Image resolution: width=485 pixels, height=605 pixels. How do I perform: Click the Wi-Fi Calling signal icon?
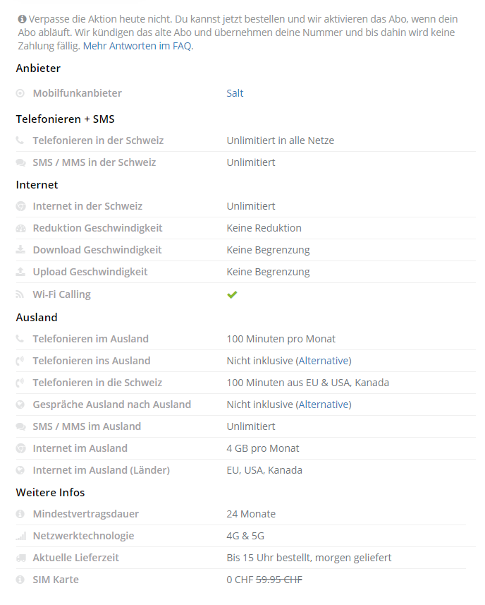[x=20, y=294]
